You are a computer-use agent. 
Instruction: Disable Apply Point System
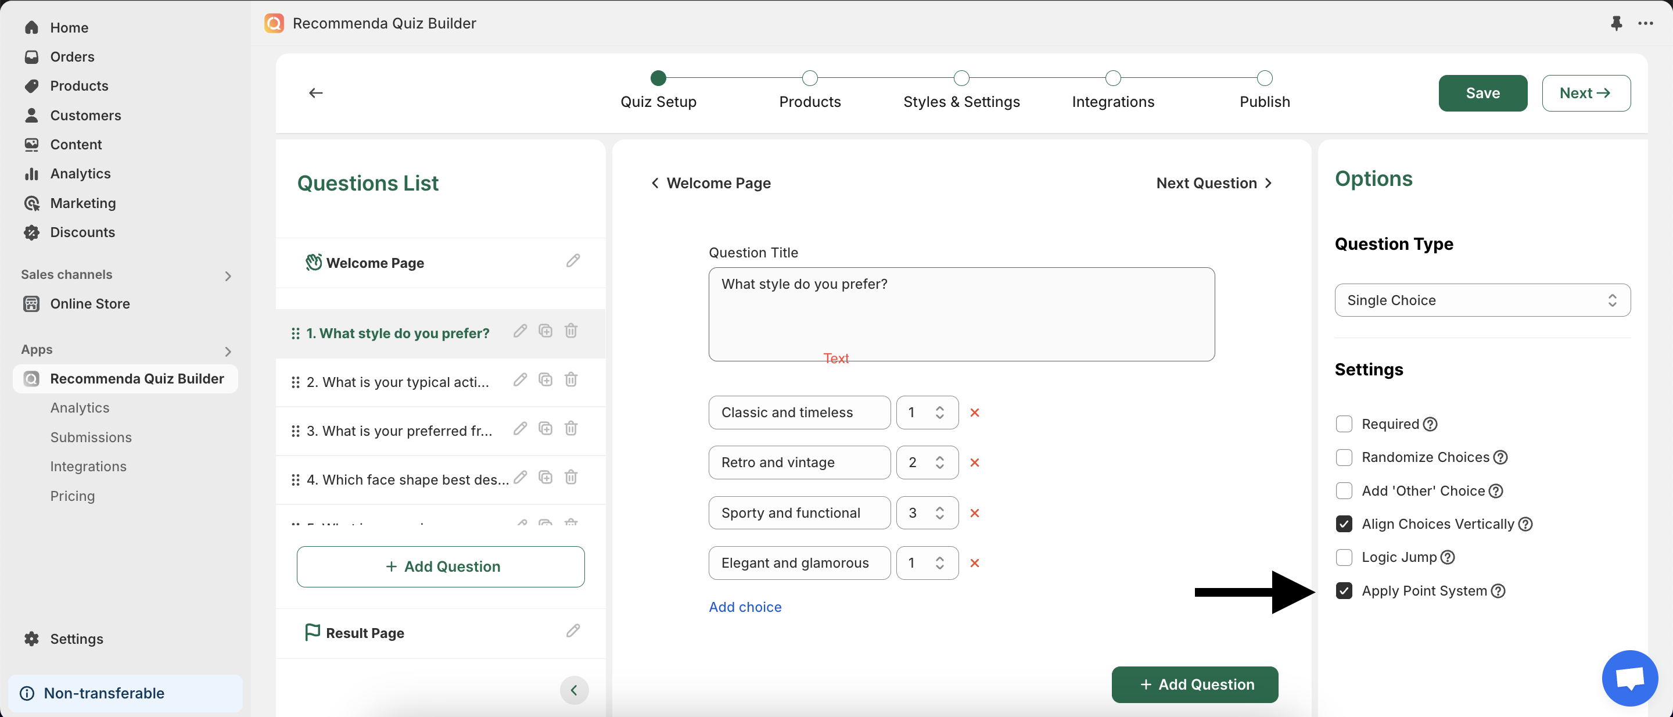click(1344, 591)
